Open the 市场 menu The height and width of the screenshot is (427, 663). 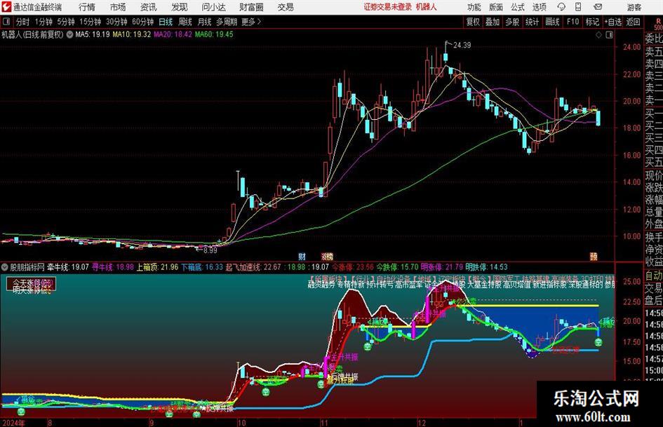click(x=118, y=7)
